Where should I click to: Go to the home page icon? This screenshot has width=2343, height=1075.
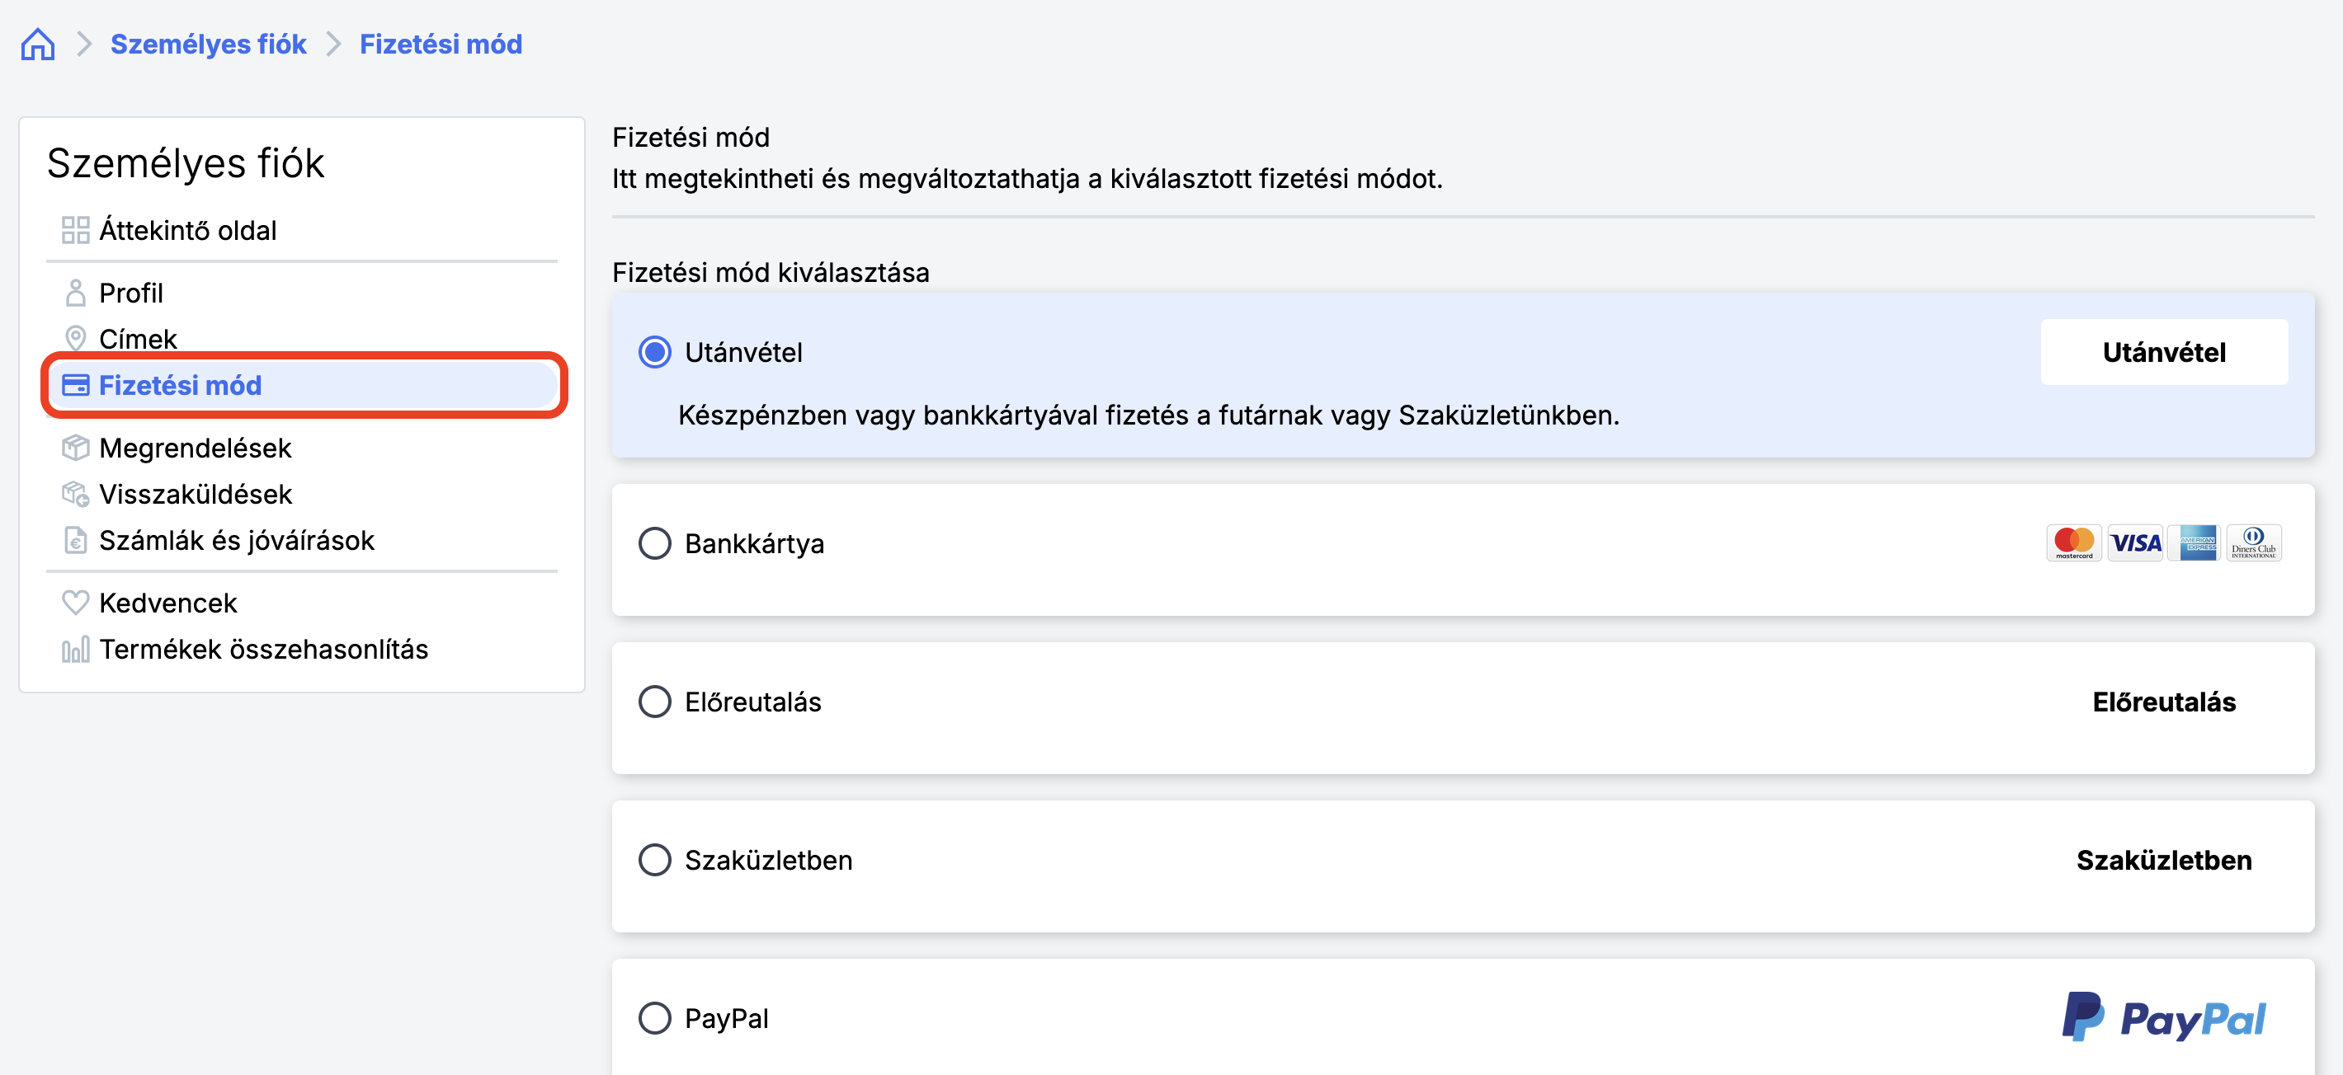coord(37,44)
